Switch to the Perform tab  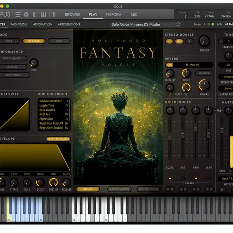(113, 15)
